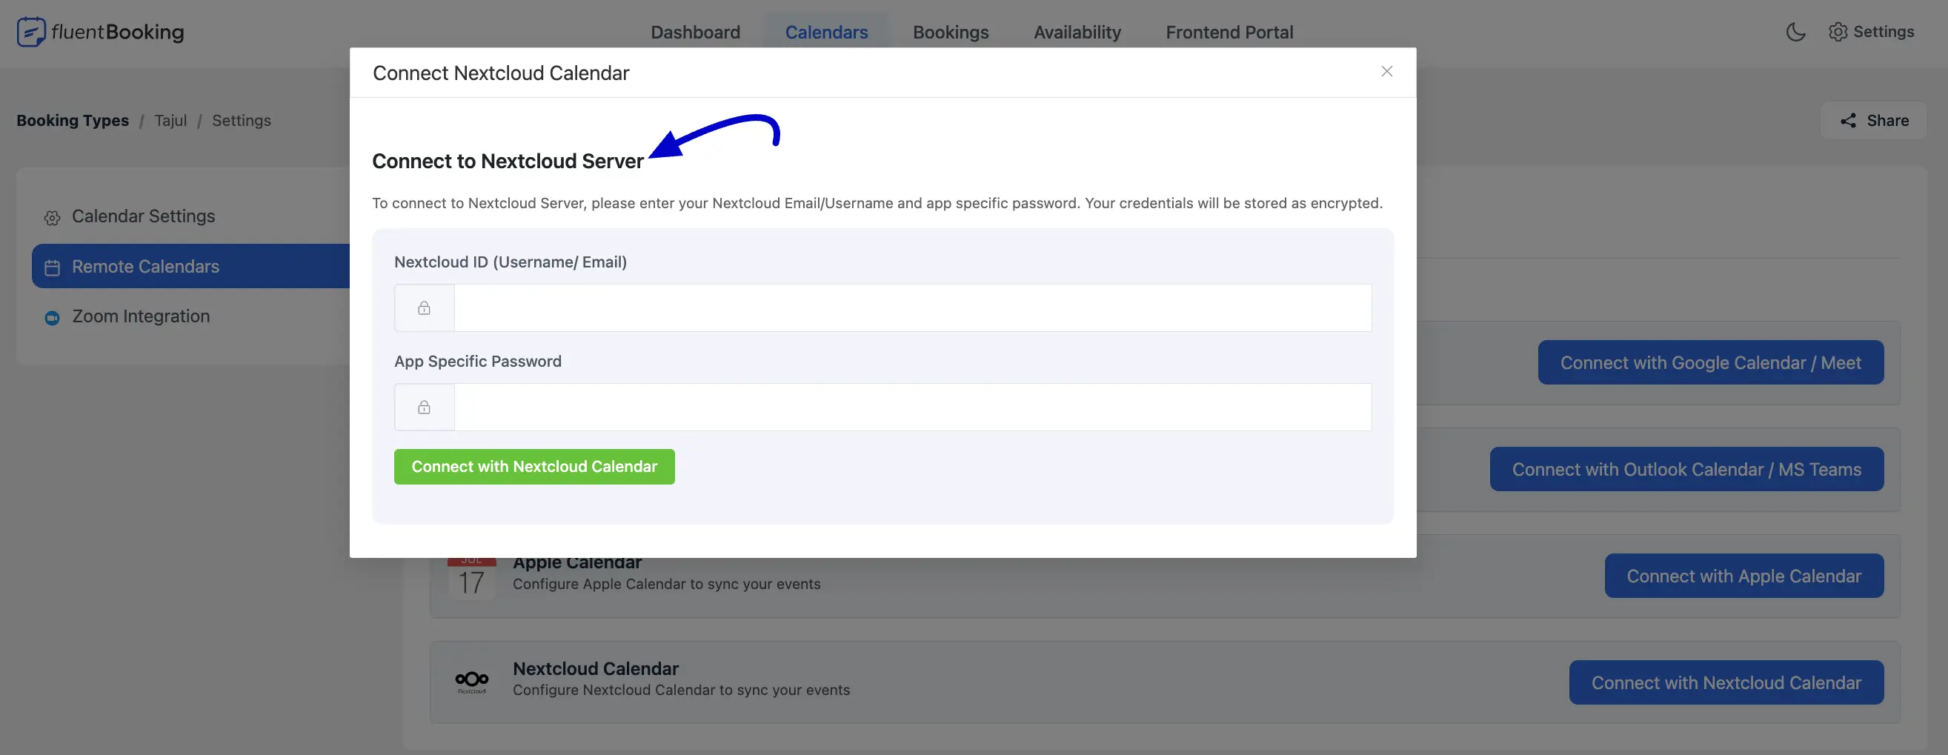The height and width of the screenshot is (755, 1948).
Task: Click green Connect with Nextcloud Calendar button
Action: (534, 467)
